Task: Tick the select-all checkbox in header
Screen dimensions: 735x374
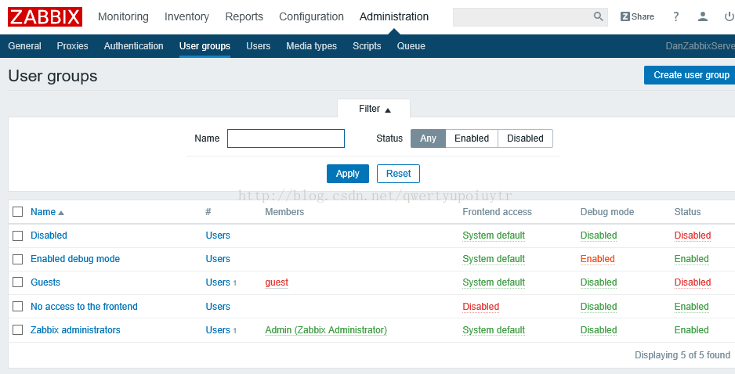Action: pos(18,211)
